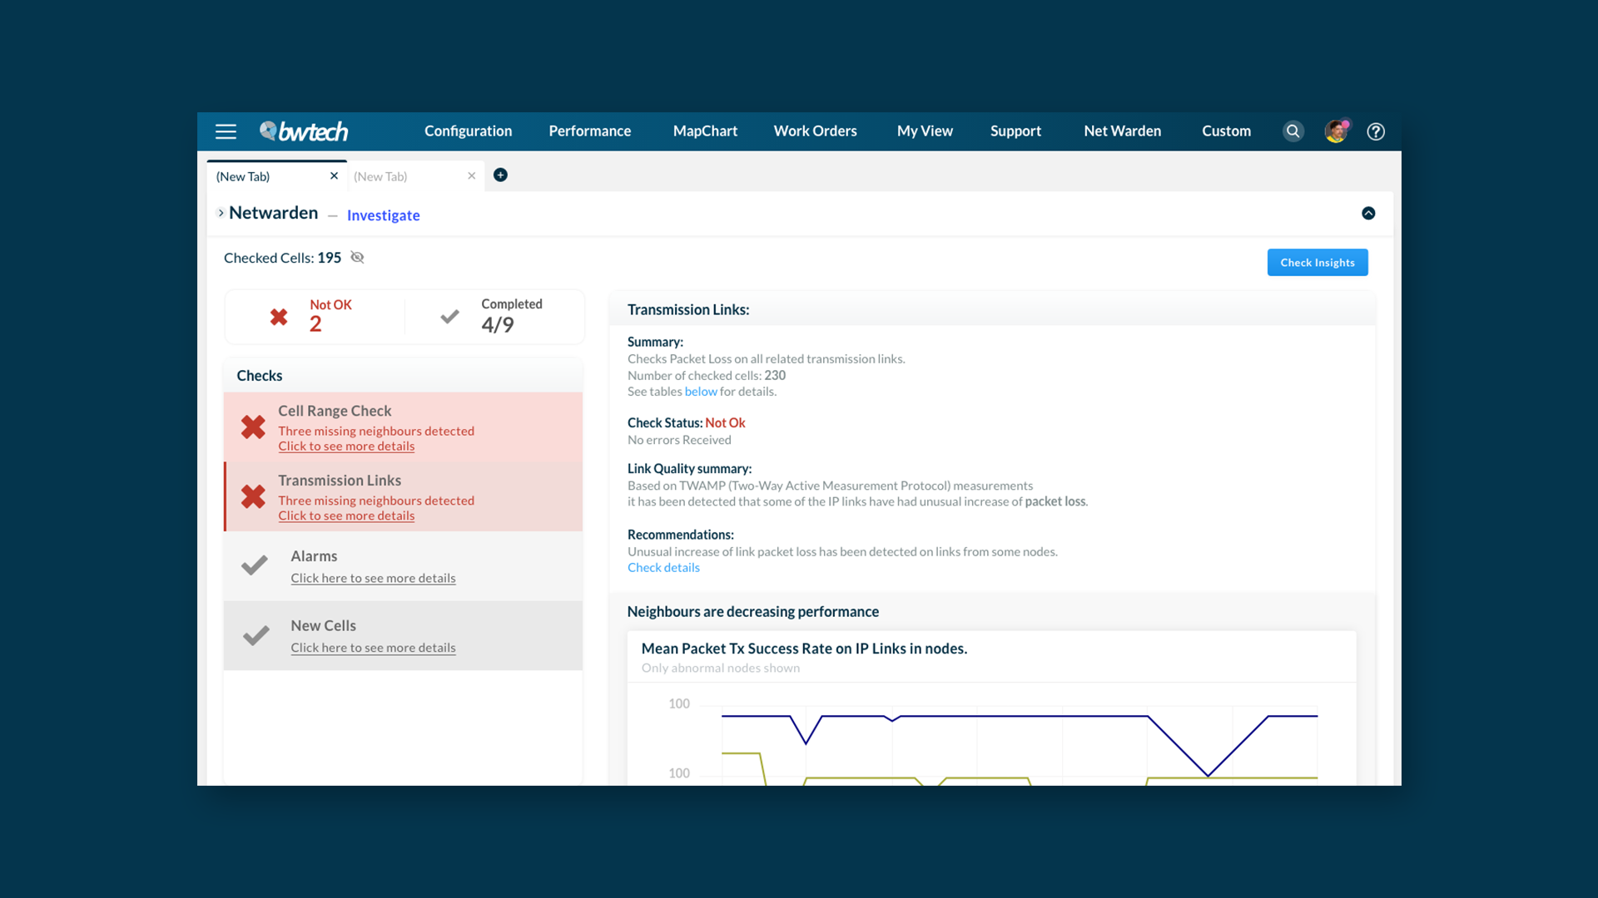Click the help question mark icon
This screenshot has width=1598, height=898.
tap(1376, 131)
